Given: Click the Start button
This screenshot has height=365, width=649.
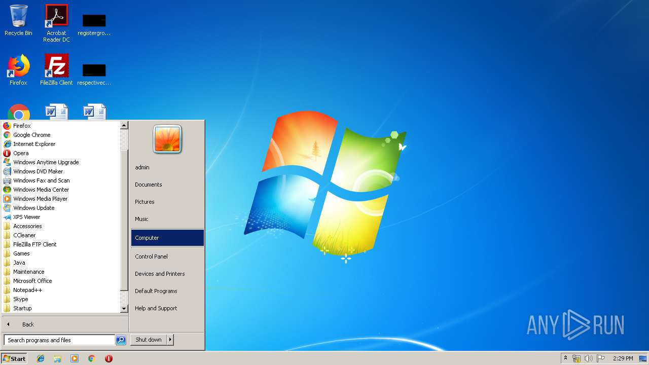Looking at the screenshot, I should 14,358.
